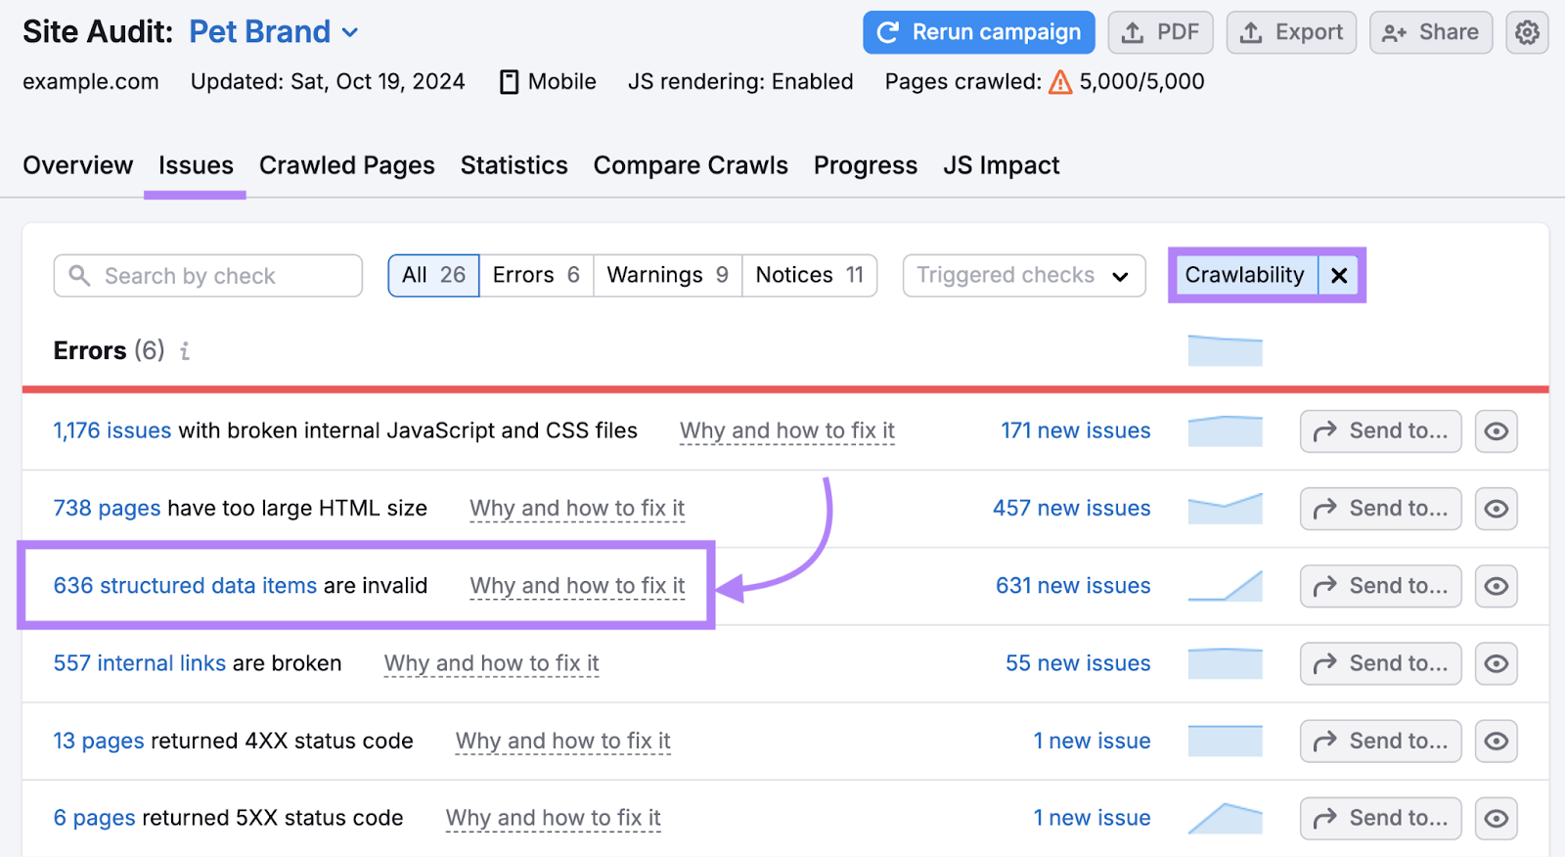Remove the Crawlability filter

tap(1339, 276)
